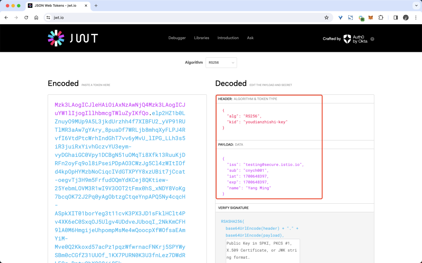
Task: Expand the tab search chevron
Action: click(x=416, y=5)
